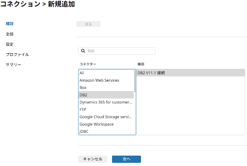Select Dynamics 365 for customer connector

point(106,102)
